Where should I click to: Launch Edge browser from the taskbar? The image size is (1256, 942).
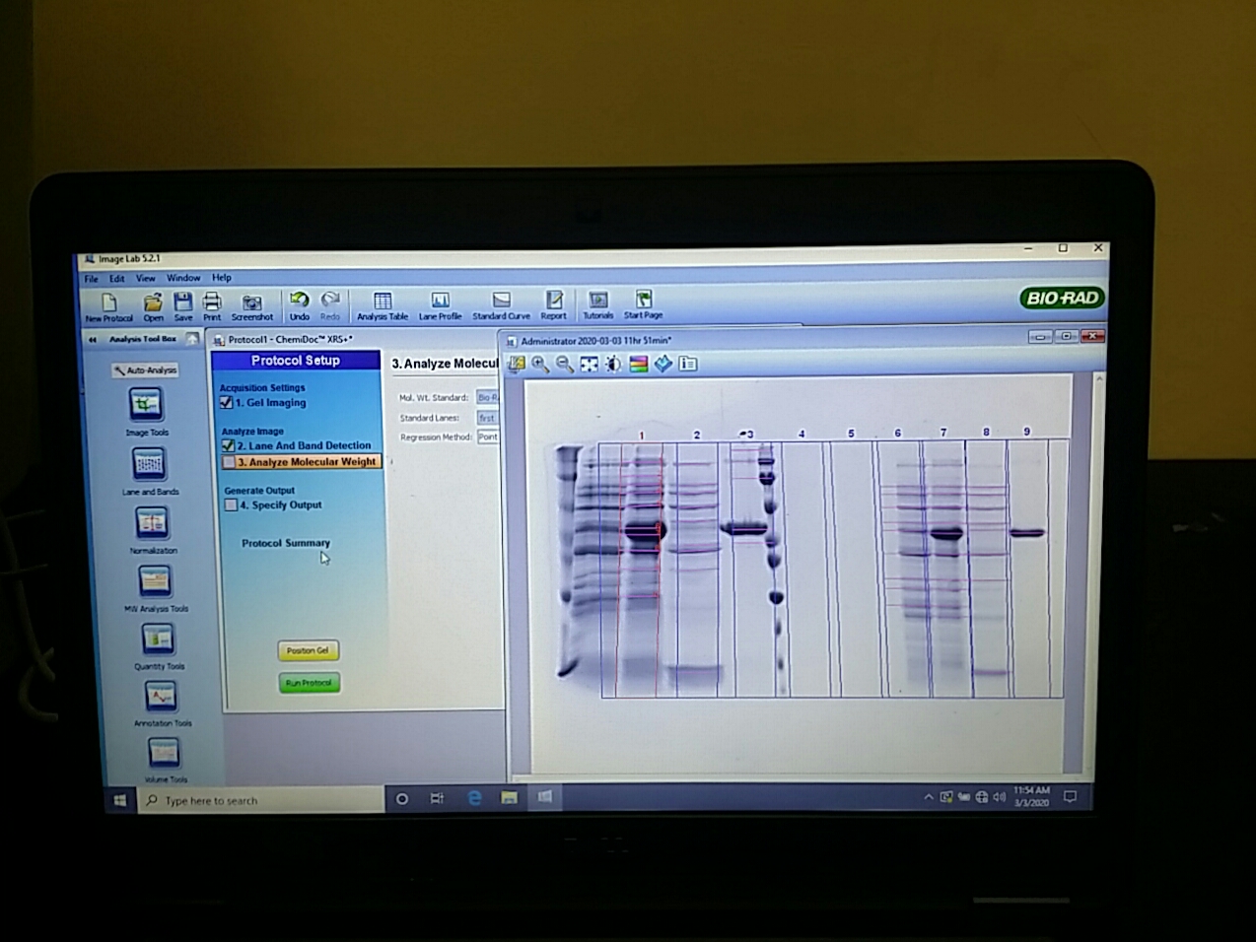474,798
